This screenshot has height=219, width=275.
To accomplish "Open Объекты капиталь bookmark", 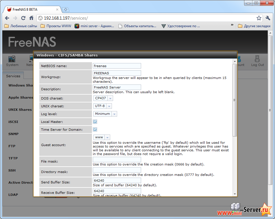I will coord(137,26).
